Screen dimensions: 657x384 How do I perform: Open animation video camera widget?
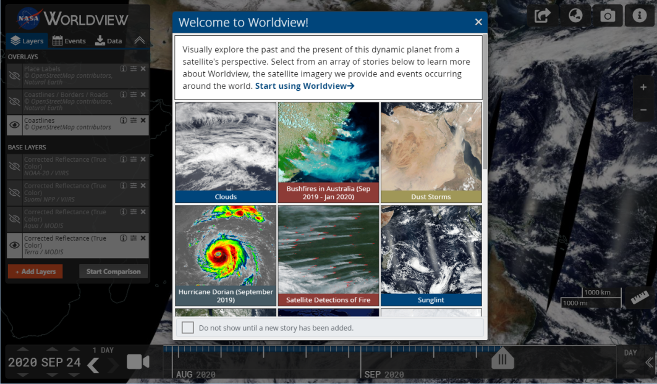[138, 362]
